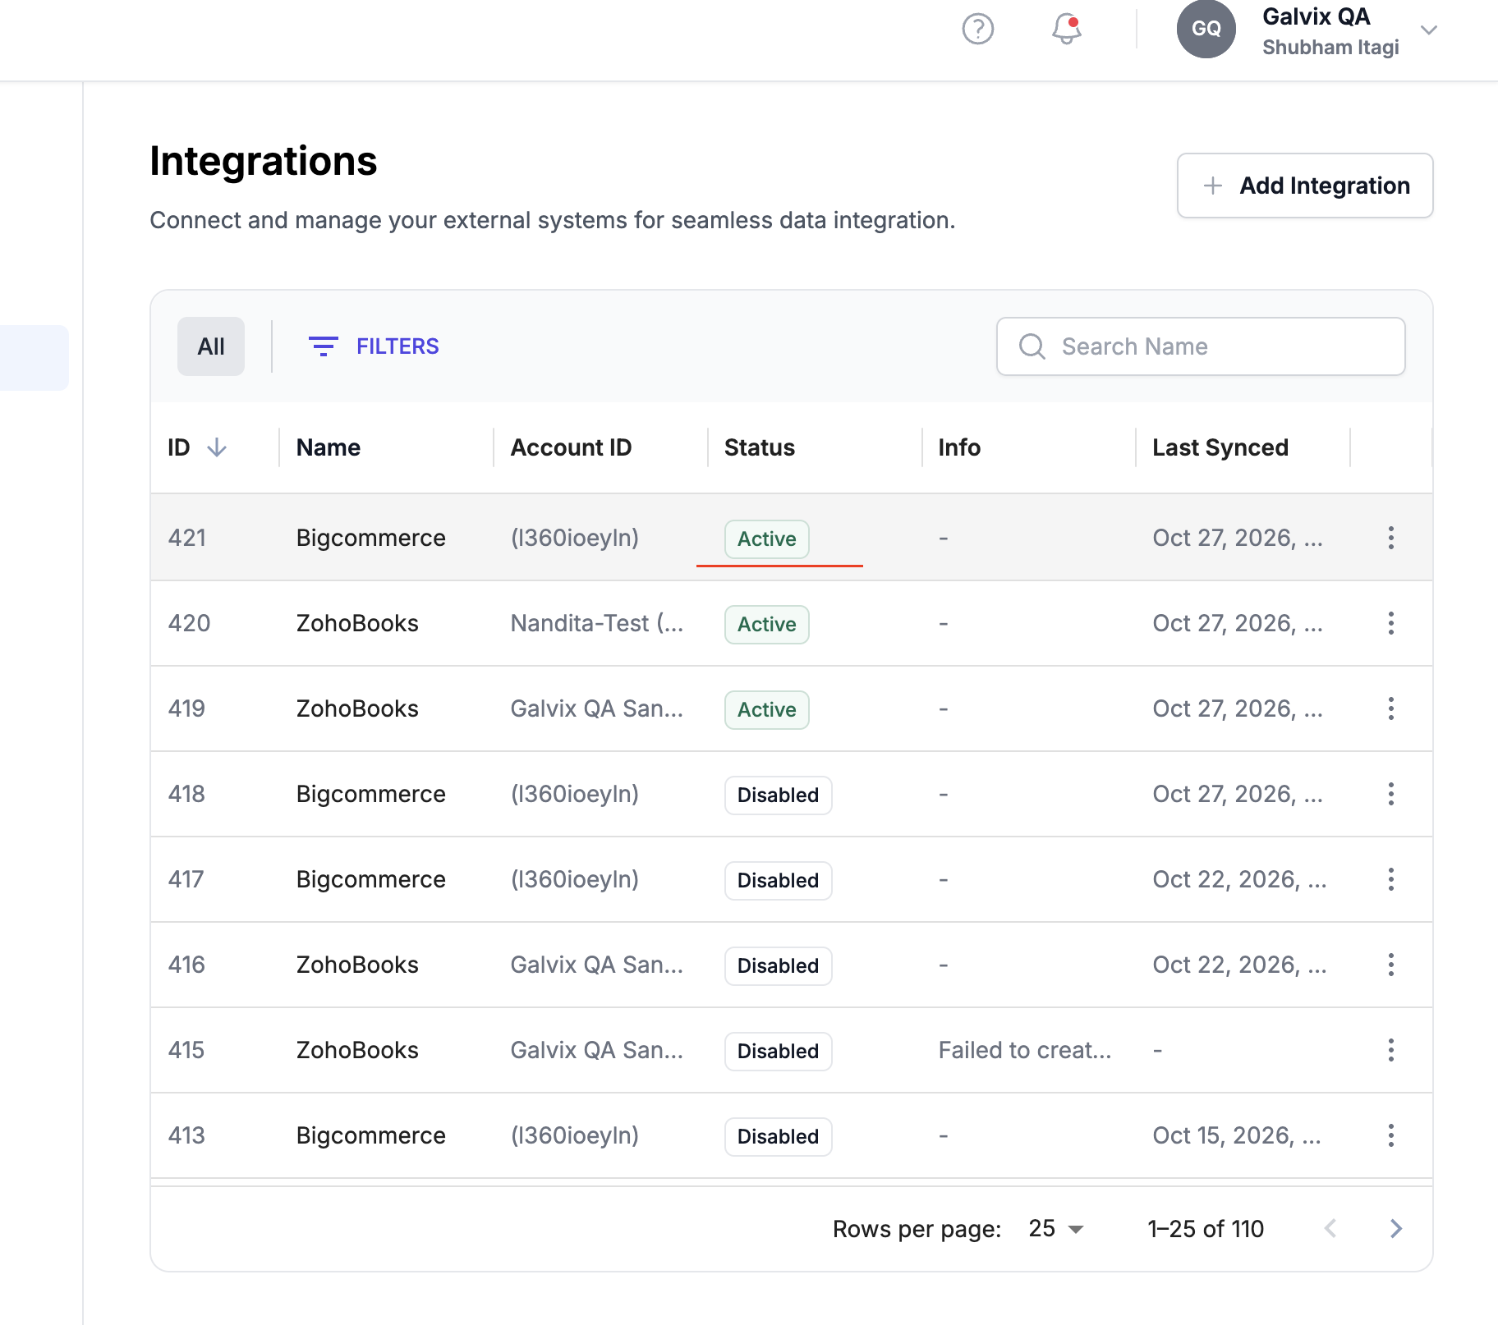Open actions menu for row 413
This screenshot has height=1325, width=1498.
tap(1390, 1135)
